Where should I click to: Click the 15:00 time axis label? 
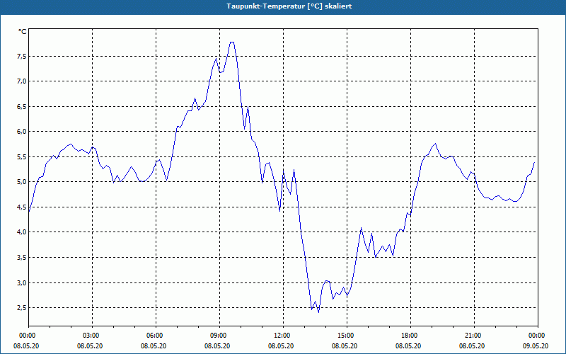click(x=347, y=336)
